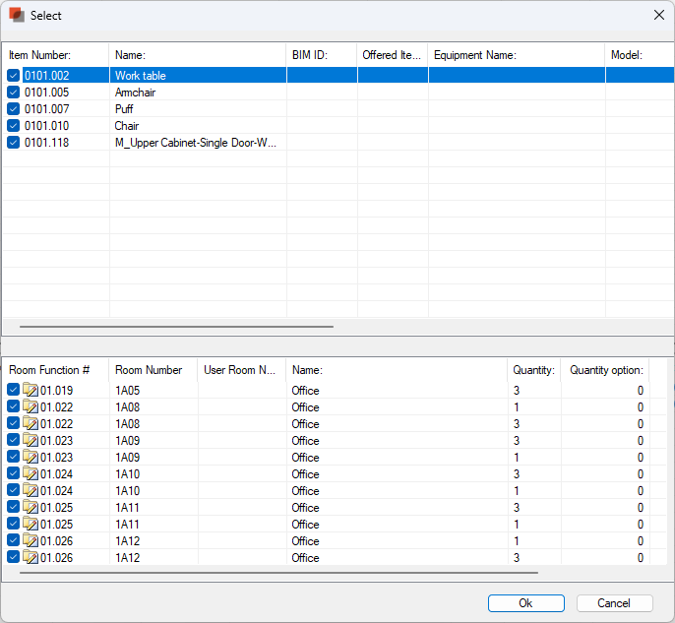675x623 pixels.
Task: Click room icon on 01.022 row with quantity 1
Action: coord(31,407)
